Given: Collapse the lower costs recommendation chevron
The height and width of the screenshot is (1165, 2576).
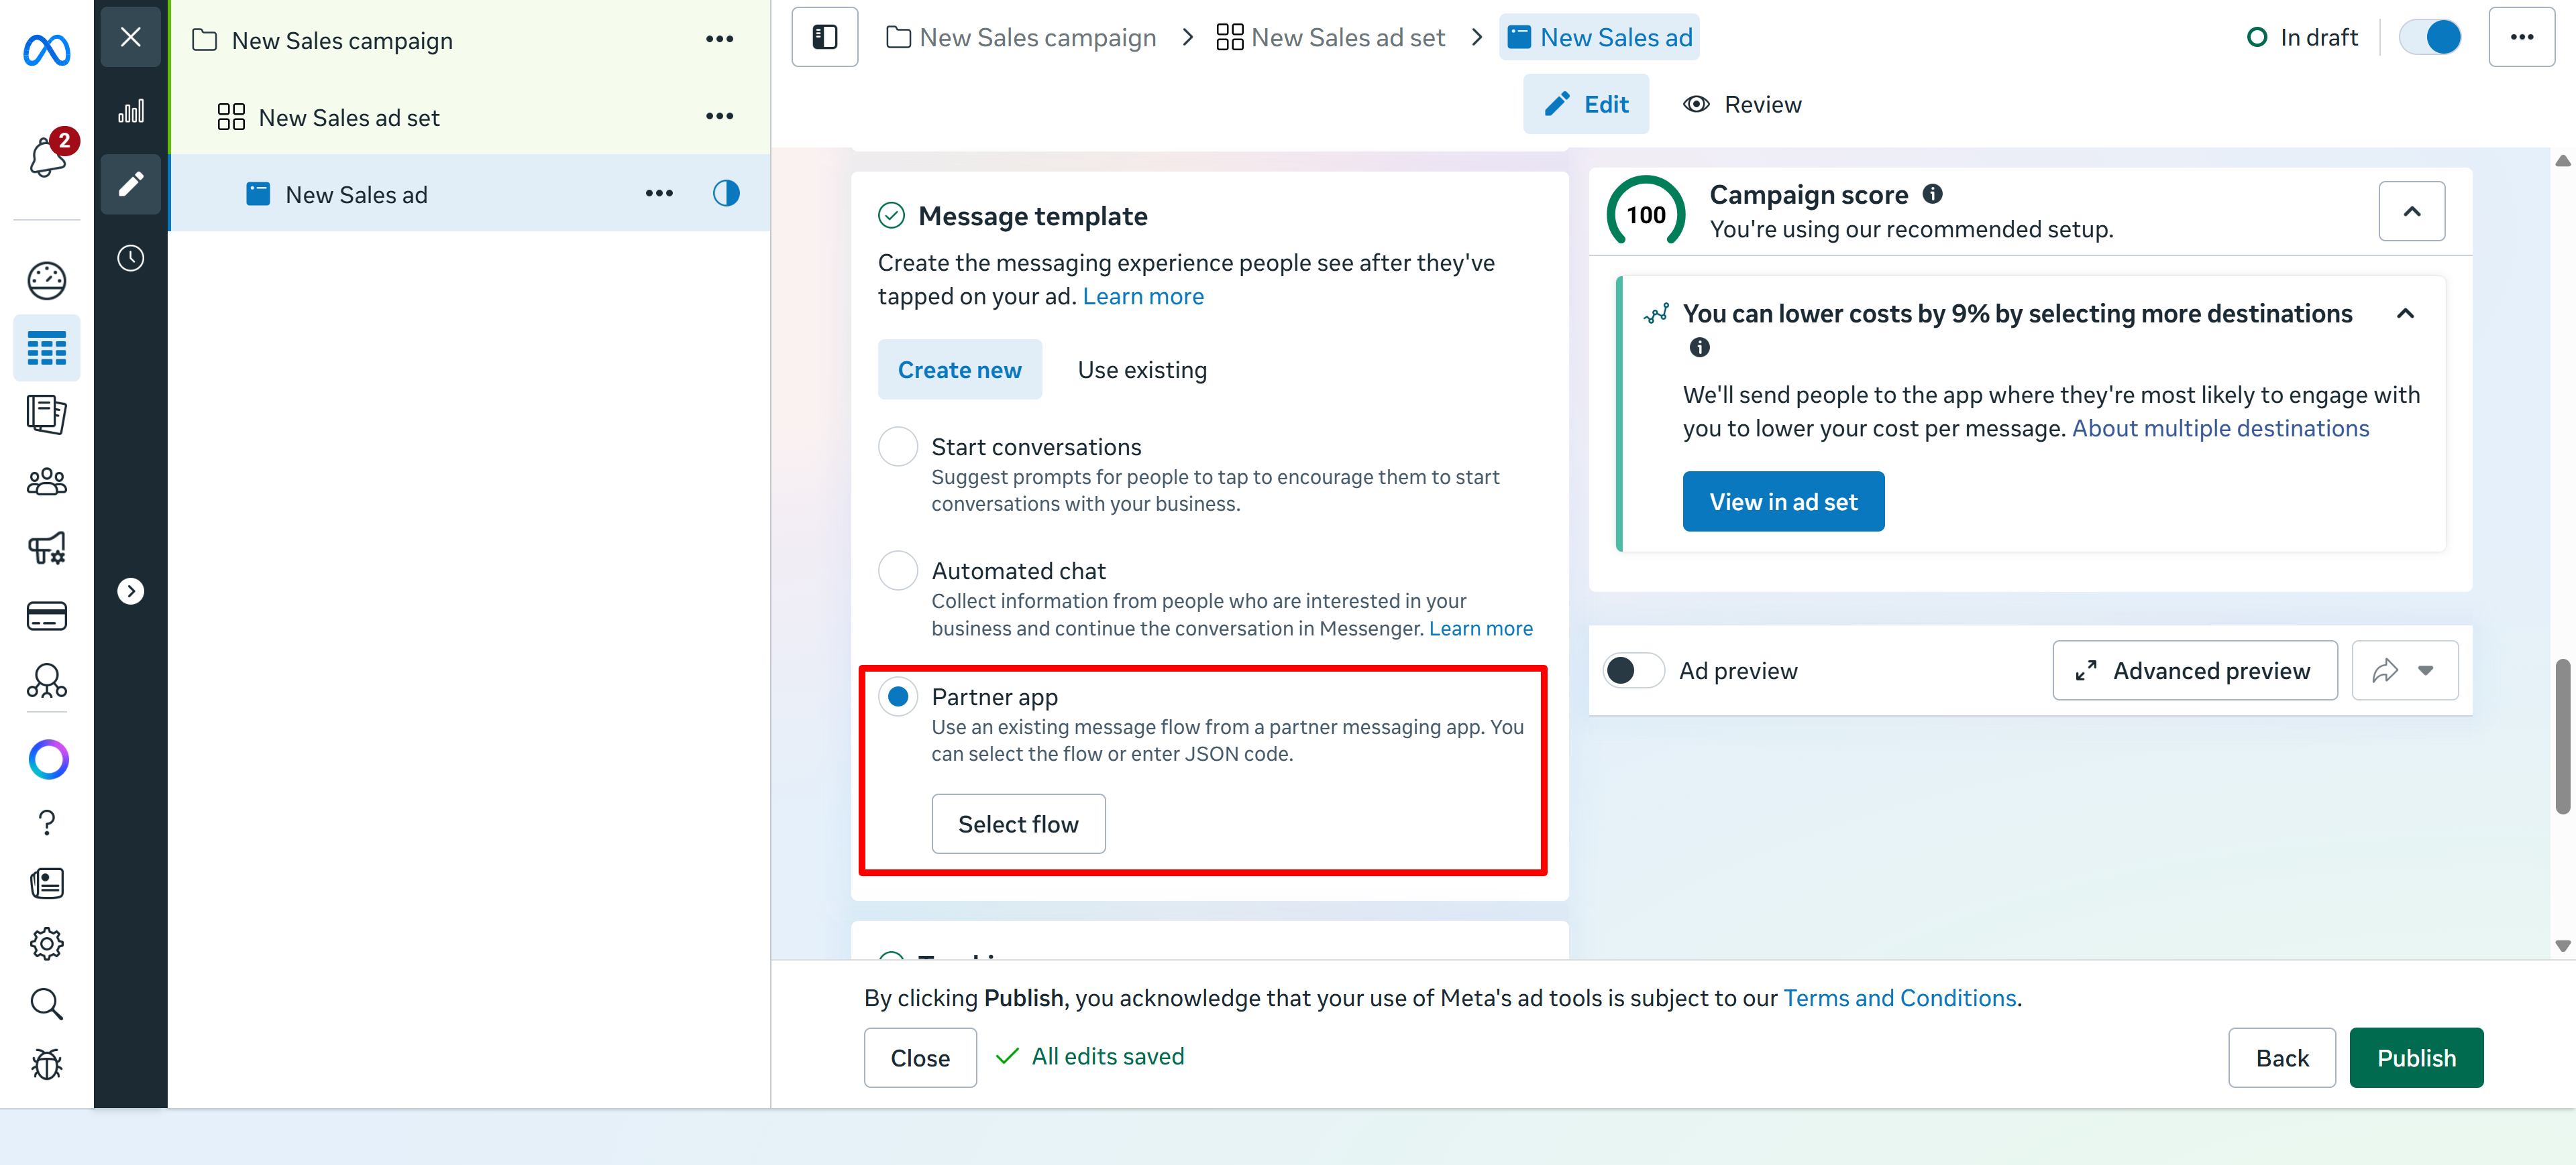Looking at the screenshot, I should coord(2405,314).
